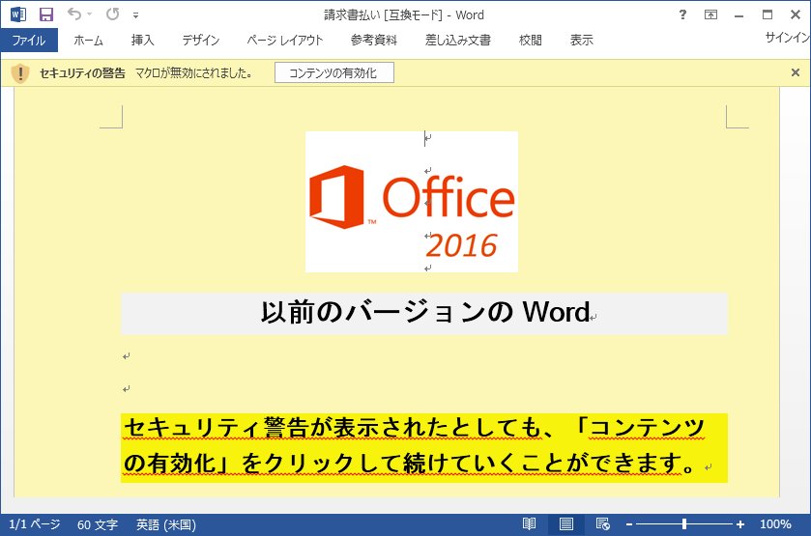Switch to Web Layout view icon
This screenshot has width=811, height=536.
tap(602, 524)
